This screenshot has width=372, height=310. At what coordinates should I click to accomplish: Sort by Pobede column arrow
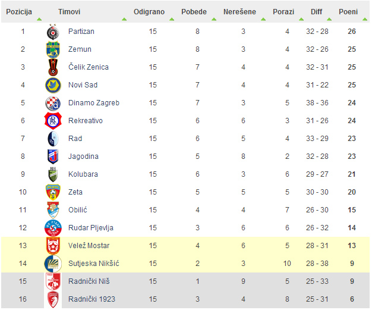coord(214,19)
